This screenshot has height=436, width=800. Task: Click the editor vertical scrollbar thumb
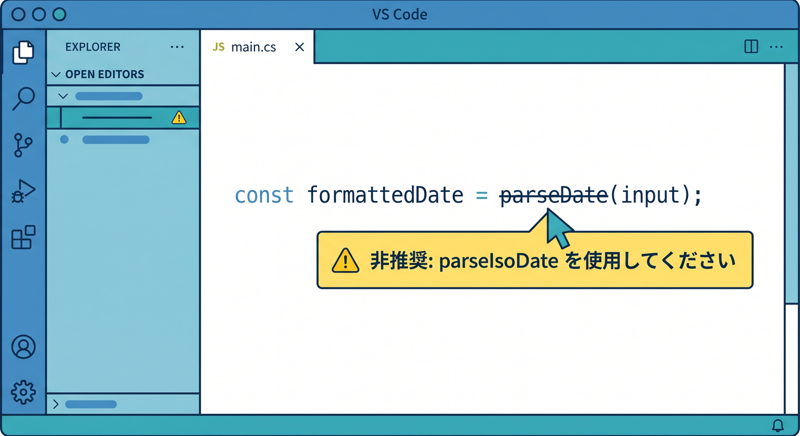[x=791, y=183]
